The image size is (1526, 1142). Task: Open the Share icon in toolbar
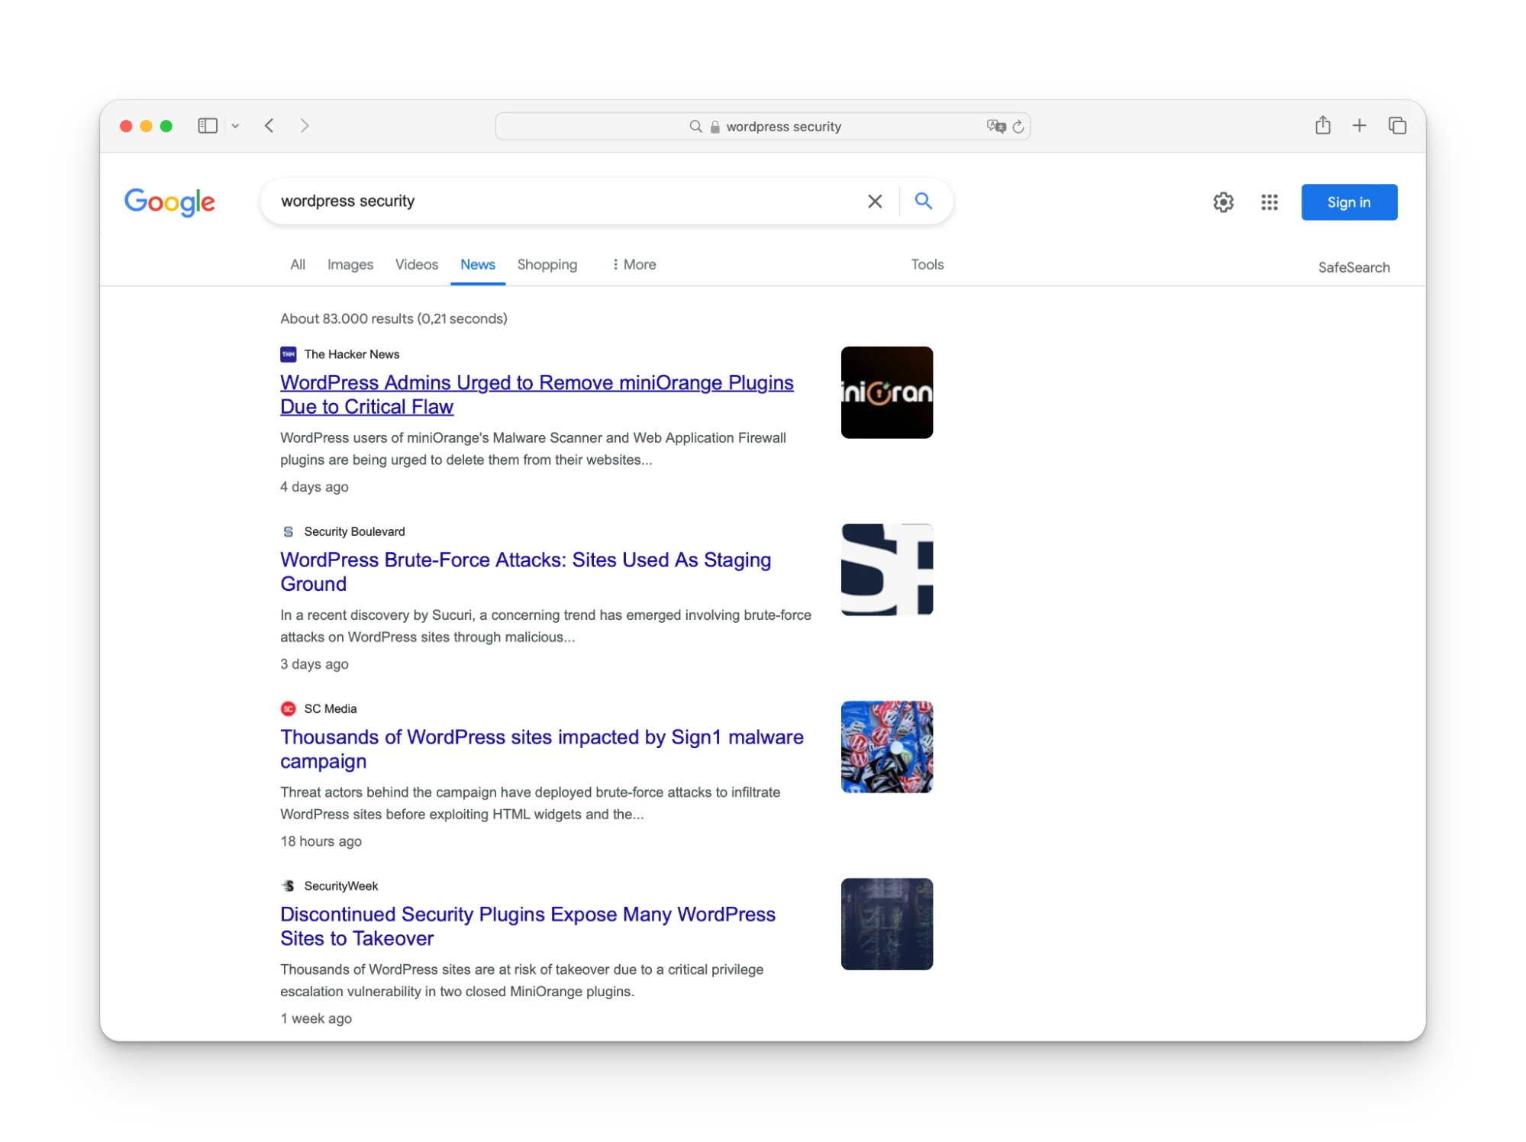[x=1322, y=124]
